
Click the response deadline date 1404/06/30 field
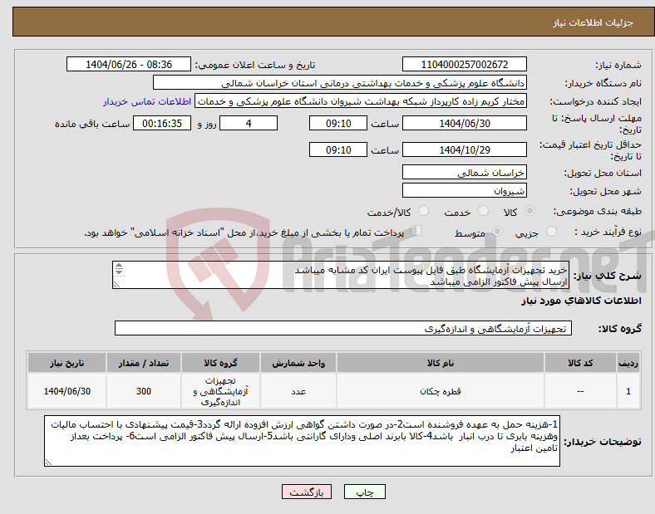point(464,123)
